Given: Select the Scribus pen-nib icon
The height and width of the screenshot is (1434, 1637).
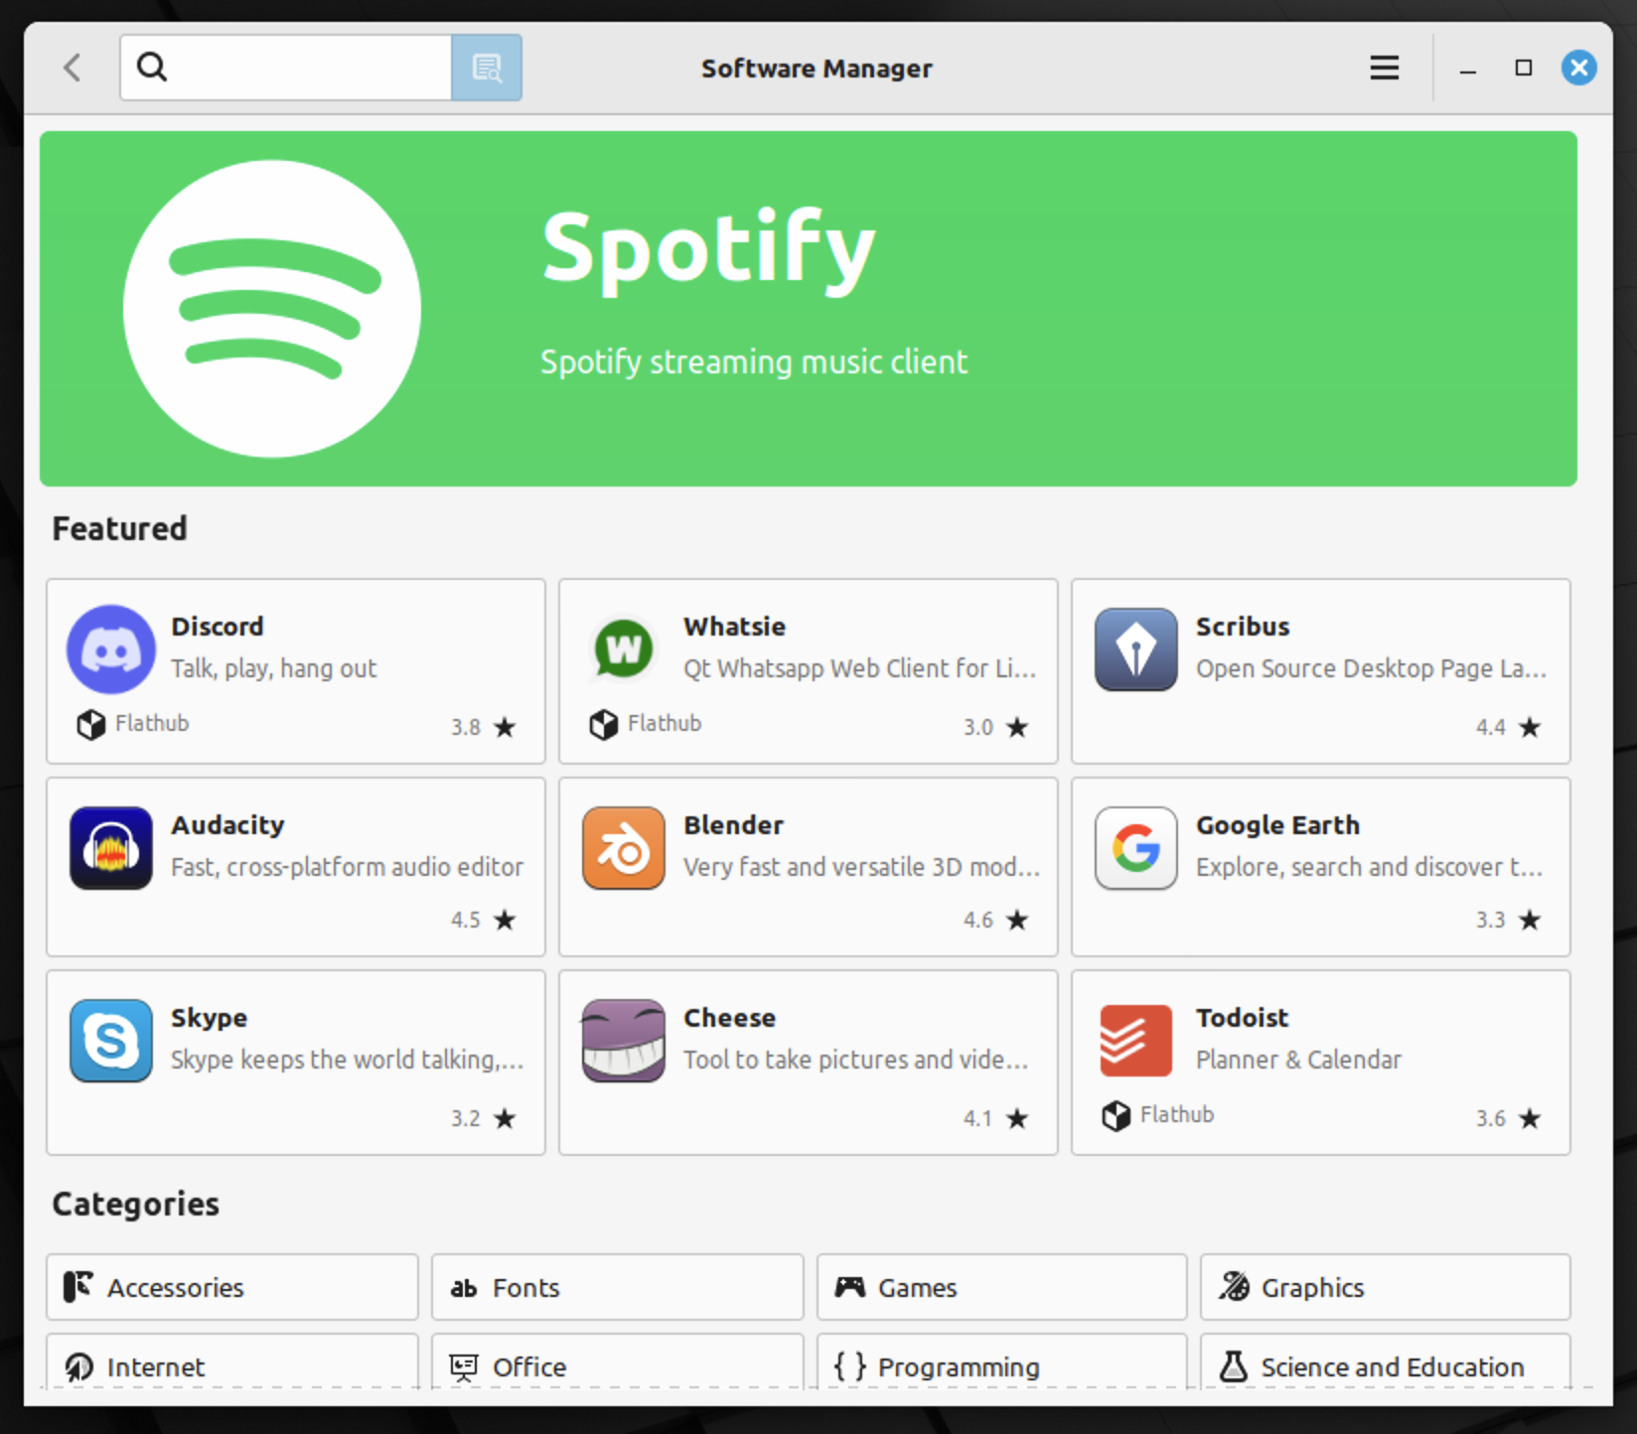Looking at the screenshot, I should (1136, 649).
